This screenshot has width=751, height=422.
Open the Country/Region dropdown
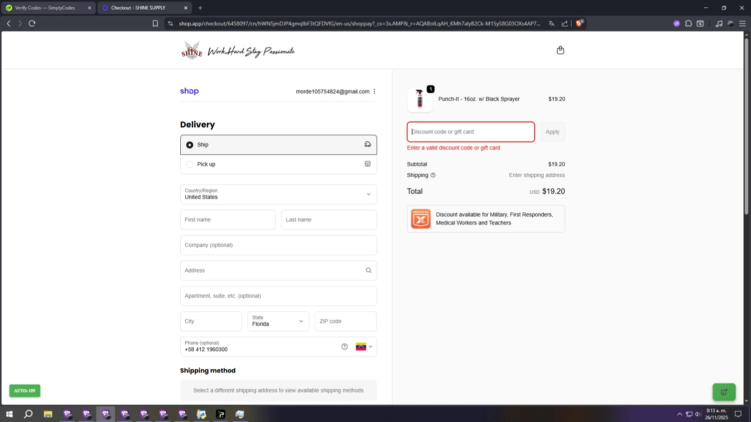point(278,194)
